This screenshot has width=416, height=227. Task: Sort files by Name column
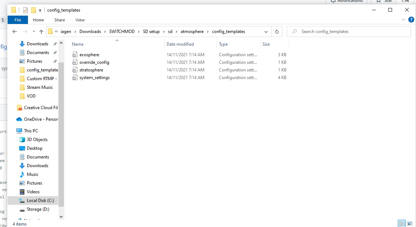[78, 44]
